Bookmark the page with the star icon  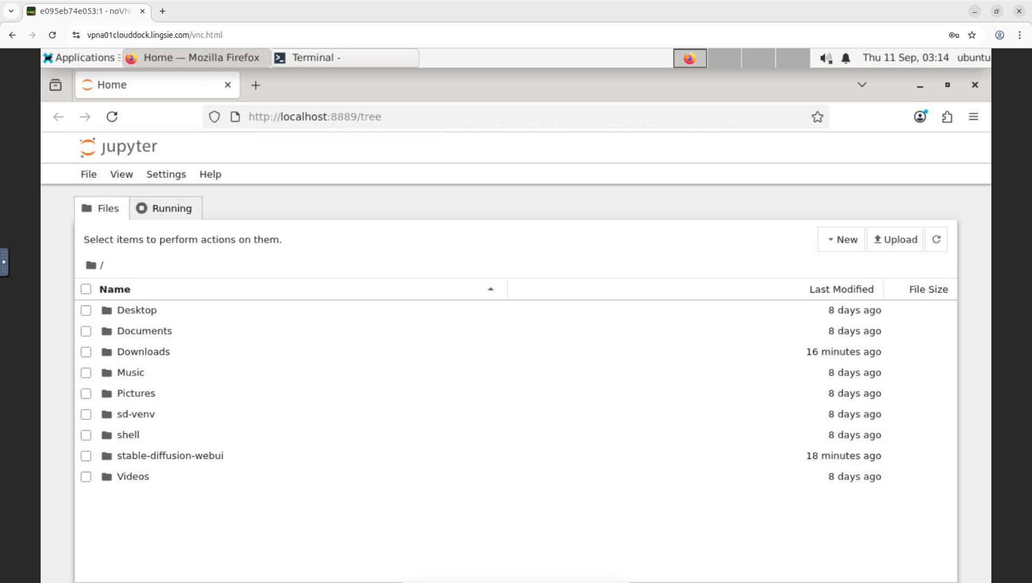coord(817,117)
